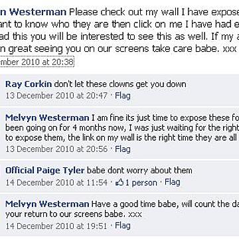Open Melvyn Westerman's name on the 20:56 comment

tap(47, 118)
